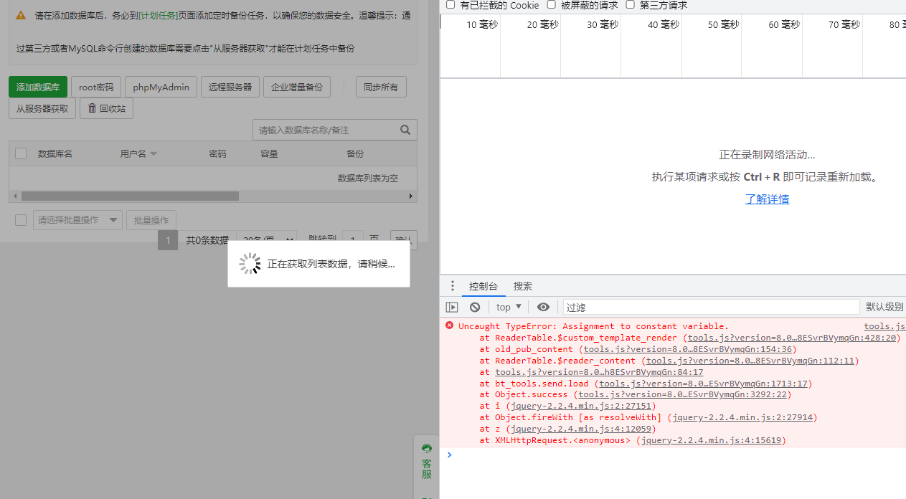Click the 数据库名 column header
906x499 pixels.
coord(55,153)
